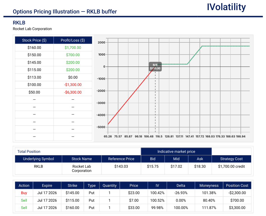Click the Indicative market price header

pos(176,151)
